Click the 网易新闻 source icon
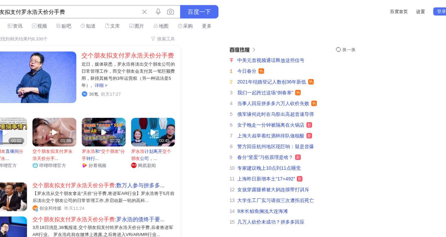 point(134,166)
